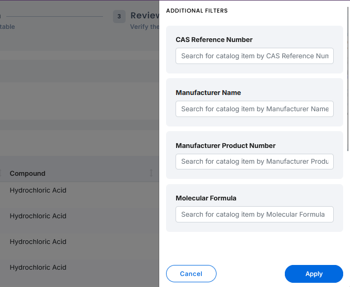Click the Manufacturer Name label

tap(208, 93)
